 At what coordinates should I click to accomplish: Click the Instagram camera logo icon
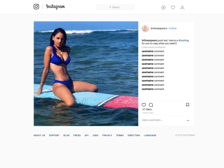click(36, 7)
